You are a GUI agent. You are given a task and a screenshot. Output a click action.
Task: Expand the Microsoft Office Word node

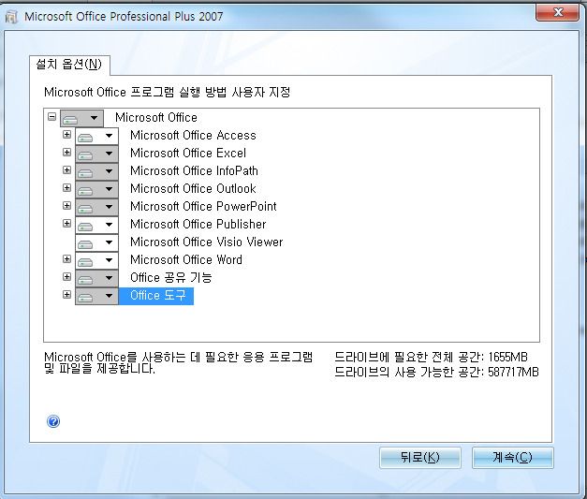(67, 258)
